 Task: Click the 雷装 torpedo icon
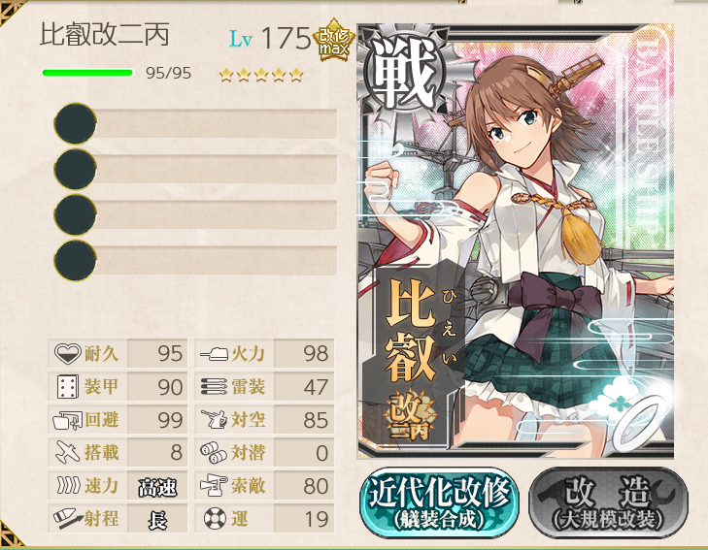click(x=214, y=387)
